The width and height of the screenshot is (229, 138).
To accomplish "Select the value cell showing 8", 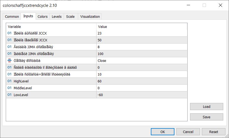I will click(142, 47).
